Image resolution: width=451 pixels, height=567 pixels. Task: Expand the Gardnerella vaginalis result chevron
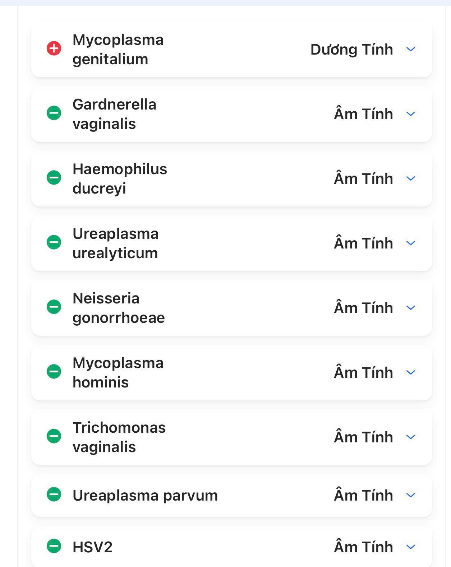pyautogui.click(x=410, y=114)
